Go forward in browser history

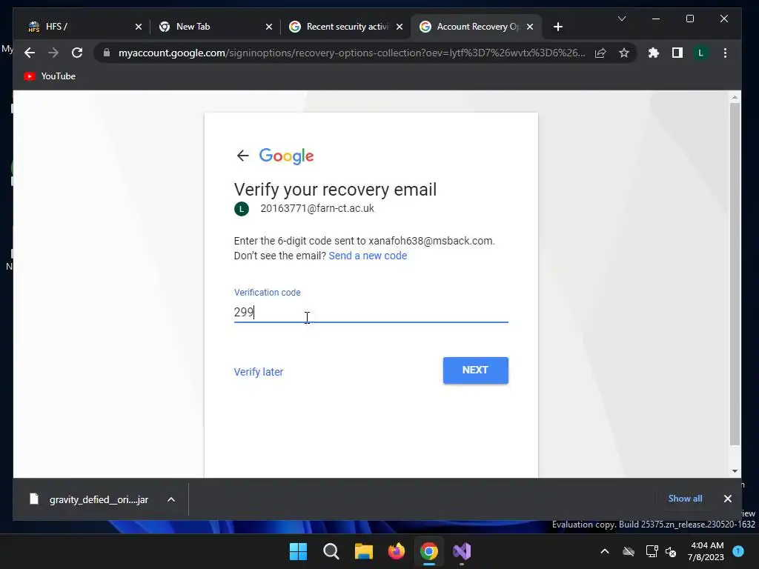(53, 53)
